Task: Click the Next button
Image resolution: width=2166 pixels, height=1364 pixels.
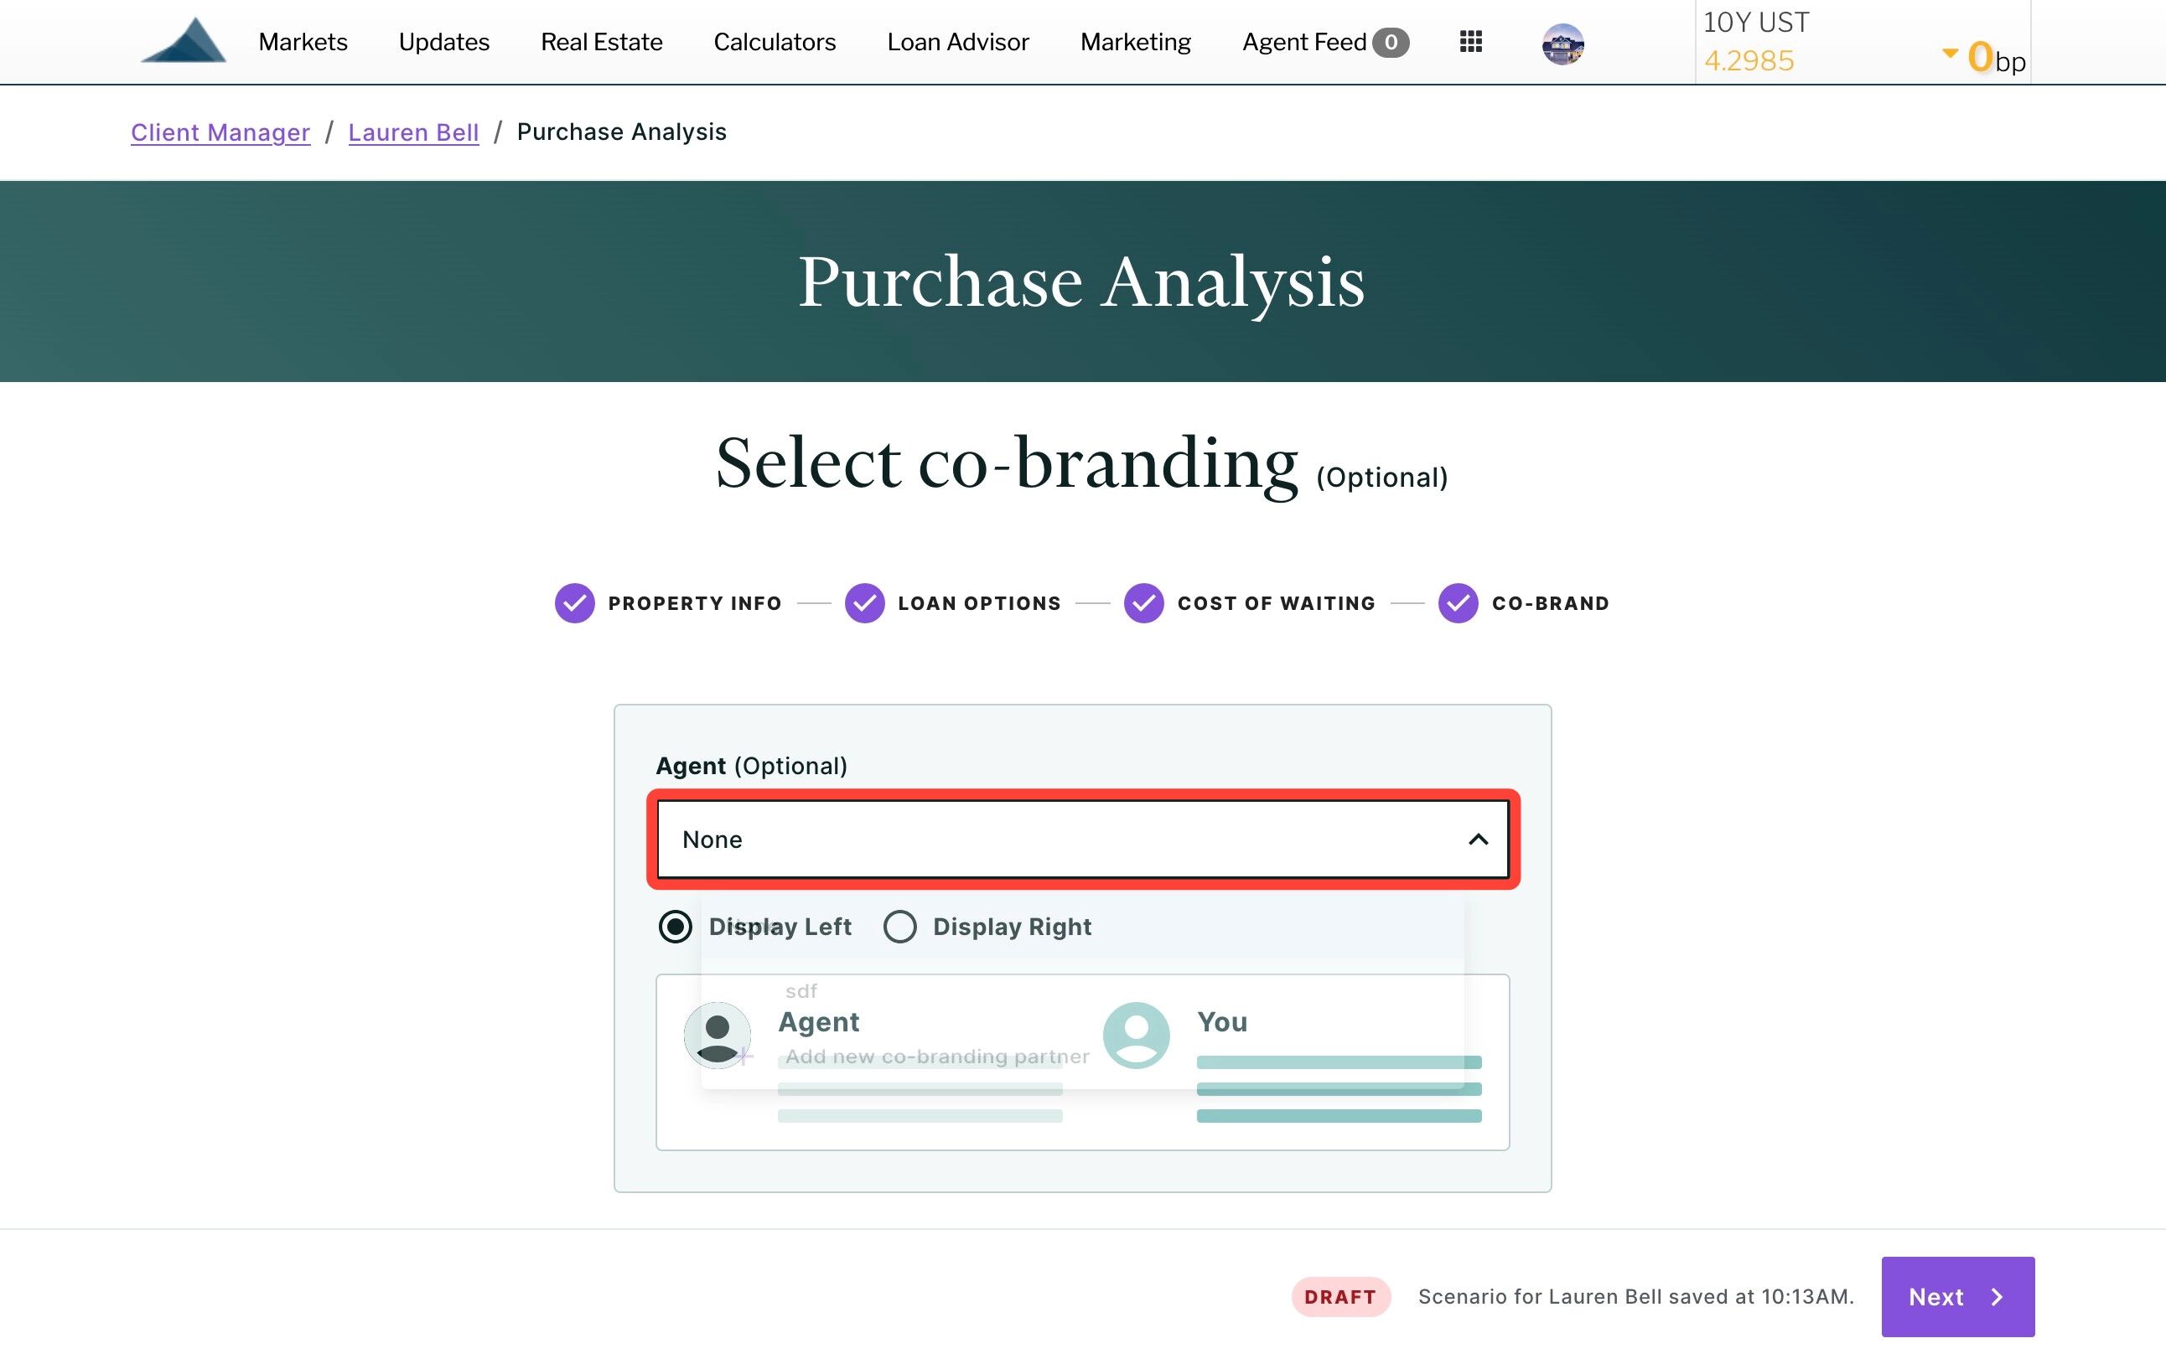Action: [x=1957, y=1297]
